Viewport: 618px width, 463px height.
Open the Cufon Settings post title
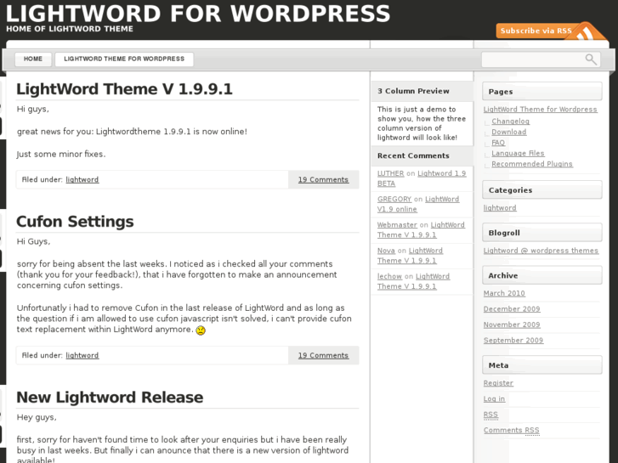pos(76,222)
